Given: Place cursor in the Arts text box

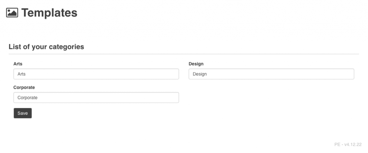Looking at the screenshot, I should pos(96,74).
